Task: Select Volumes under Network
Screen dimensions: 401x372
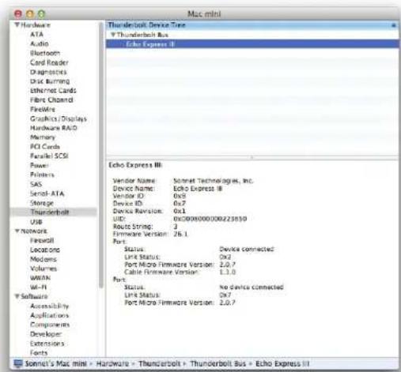Action: pos(44,269)
